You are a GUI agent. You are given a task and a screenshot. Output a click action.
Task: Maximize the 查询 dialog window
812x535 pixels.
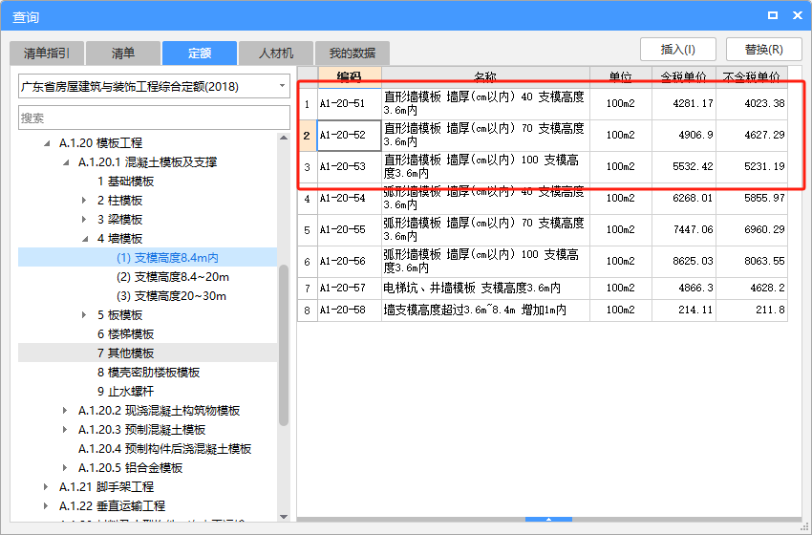[773, 15]
